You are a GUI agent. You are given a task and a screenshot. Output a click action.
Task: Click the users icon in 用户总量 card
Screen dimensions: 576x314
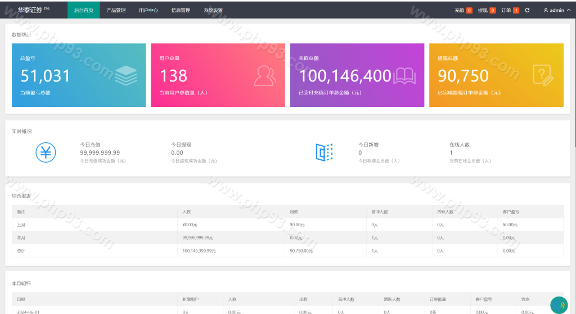265,75
